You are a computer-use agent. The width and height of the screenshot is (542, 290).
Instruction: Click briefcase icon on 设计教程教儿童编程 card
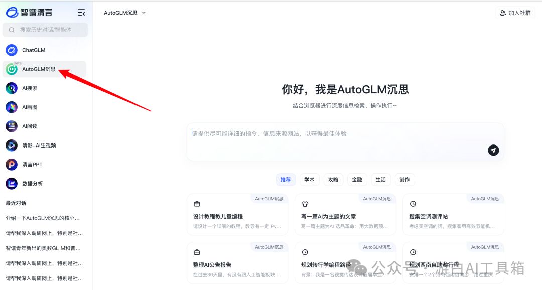point(197,204)
